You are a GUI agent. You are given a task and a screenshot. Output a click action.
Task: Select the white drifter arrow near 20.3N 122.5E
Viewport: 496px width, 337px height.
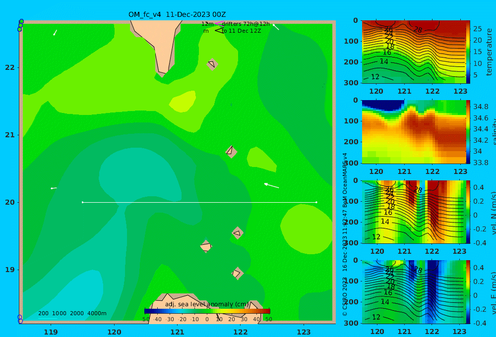tap(272, 185)
